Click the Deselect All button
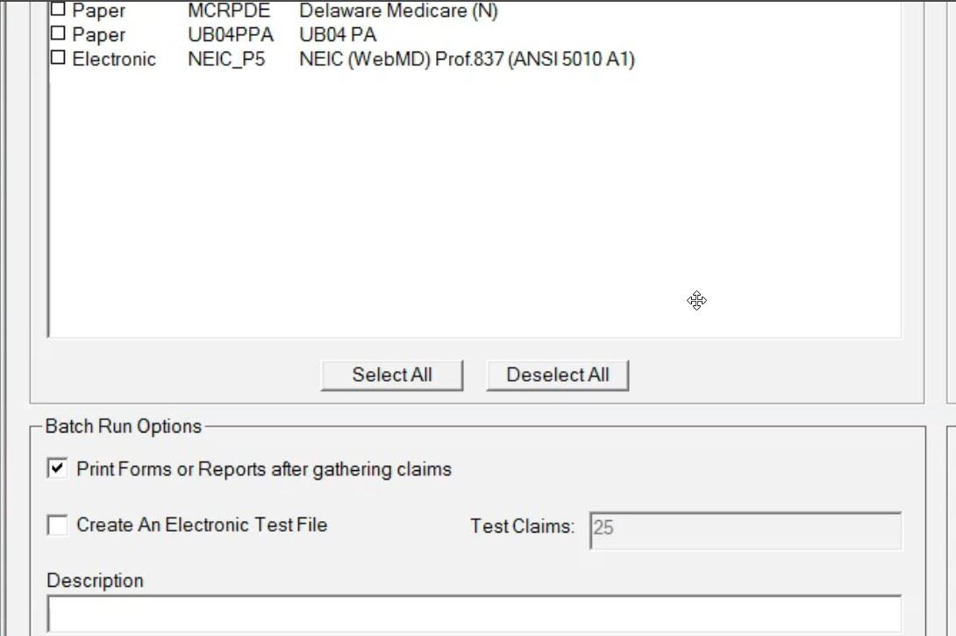 coord(557,375)
